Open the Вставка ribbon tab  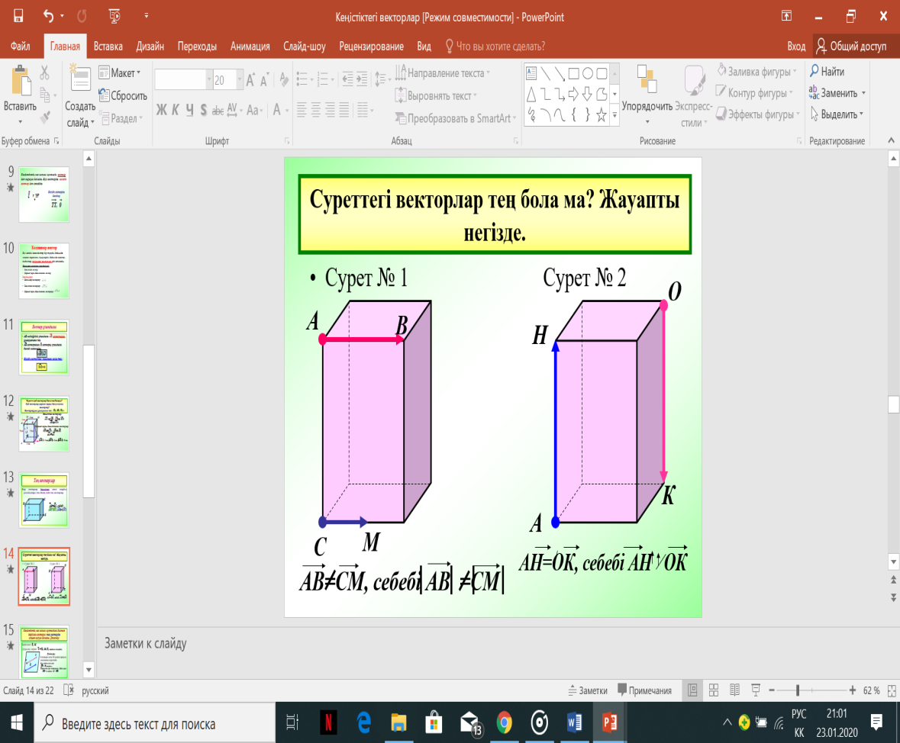[108, 47]
